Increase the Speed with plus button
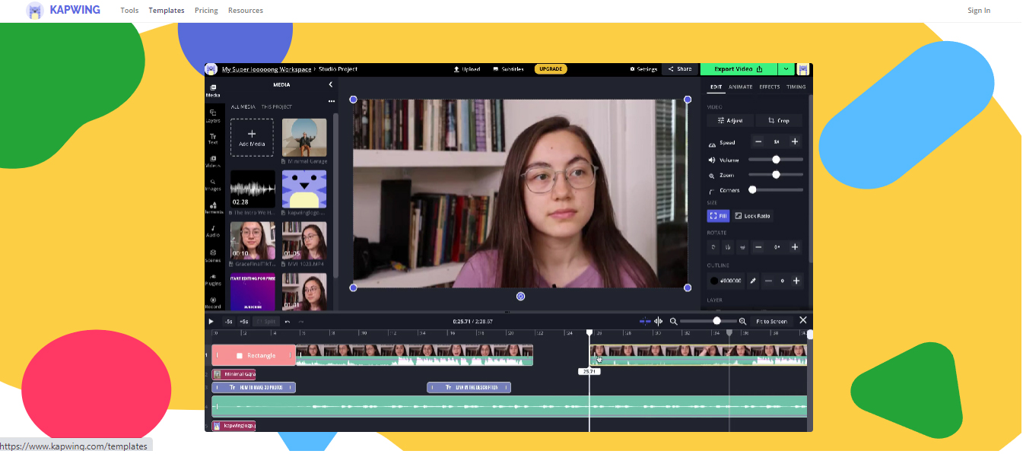 (795, 142)
